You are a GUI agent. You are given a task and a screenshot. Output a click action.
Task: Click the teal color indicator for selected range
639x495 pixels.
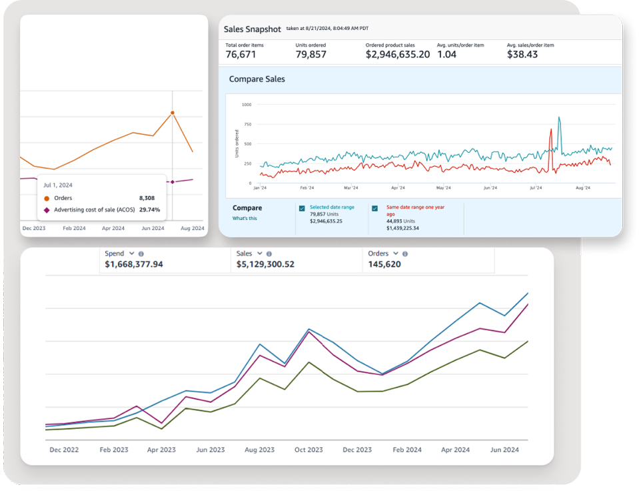[303, 208]
